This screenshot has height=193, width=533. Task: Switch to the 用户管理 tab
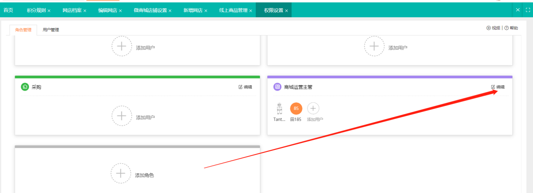pyautogui.click(x=51, y=30)
